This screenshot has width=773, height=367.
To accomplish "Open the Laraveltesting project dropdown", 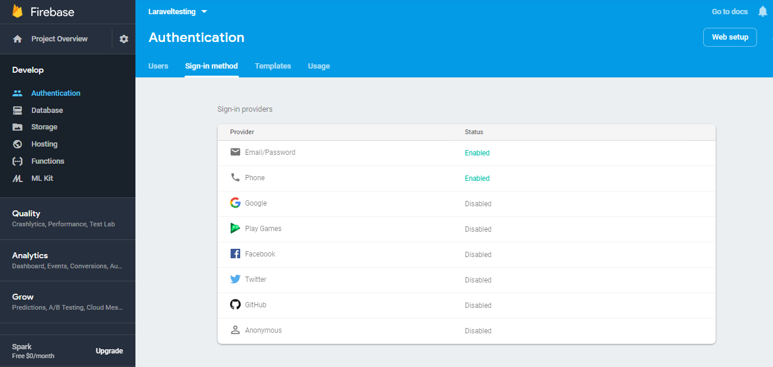I will [x=178, y=12].
